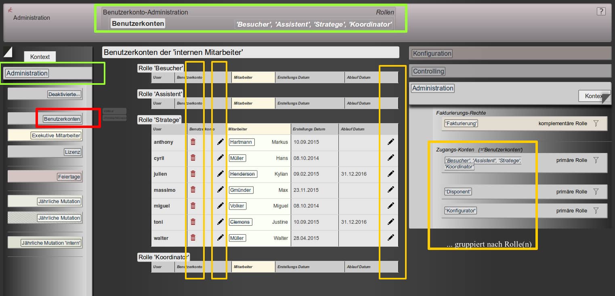Viewport: 615px width, 296px height.
Task: Open Exekutive Mitarbeiter in sidebar
Action: [56, 136]
